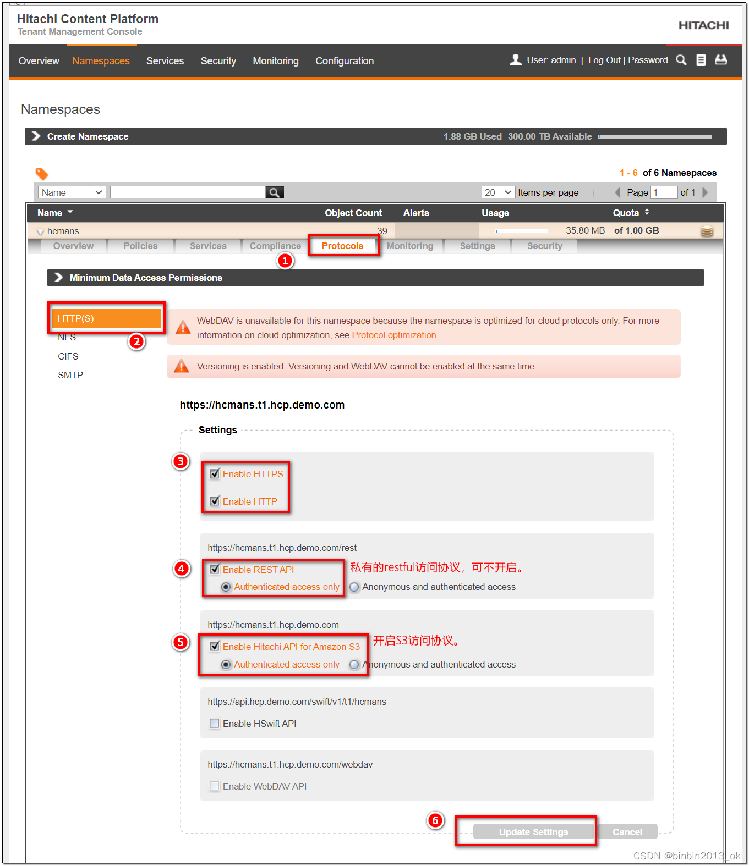Expand the Create Namespace panel
The width and height of the screenshot is (749, 866).
tap(36, 136)
